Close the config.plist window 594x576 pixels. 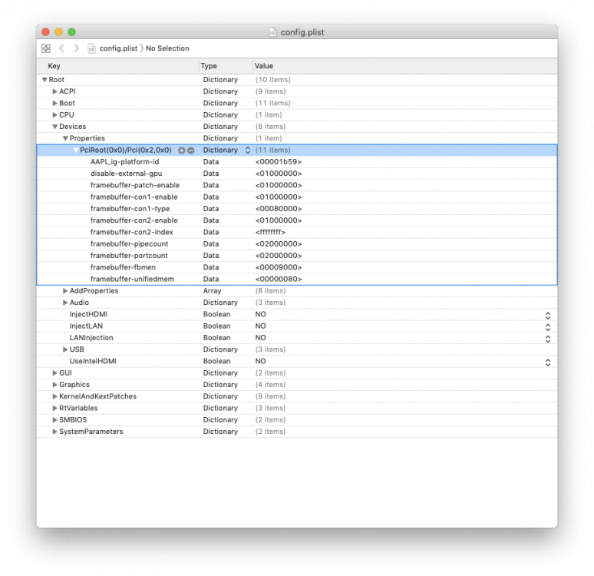(x=46, y=31)
